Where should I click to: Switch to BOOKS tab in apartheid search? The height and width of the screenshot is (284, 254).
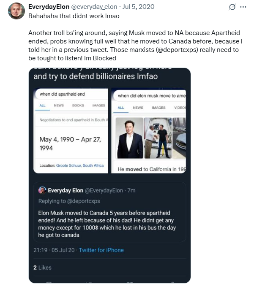pos(78,105)
